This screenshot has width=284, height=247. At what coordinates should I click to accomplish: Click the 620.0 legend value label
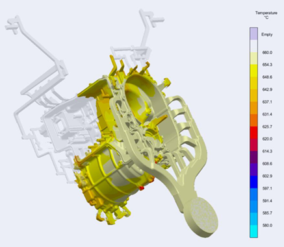point(267,139)
